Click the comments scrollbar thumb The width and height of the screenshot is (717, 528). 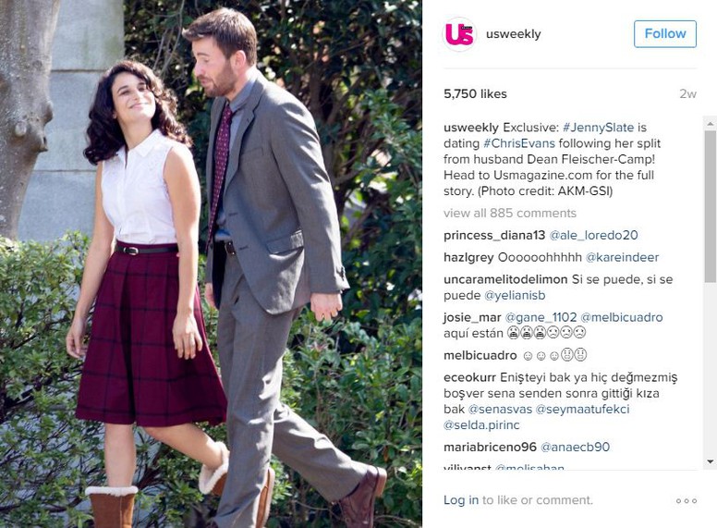pos(711,206)
